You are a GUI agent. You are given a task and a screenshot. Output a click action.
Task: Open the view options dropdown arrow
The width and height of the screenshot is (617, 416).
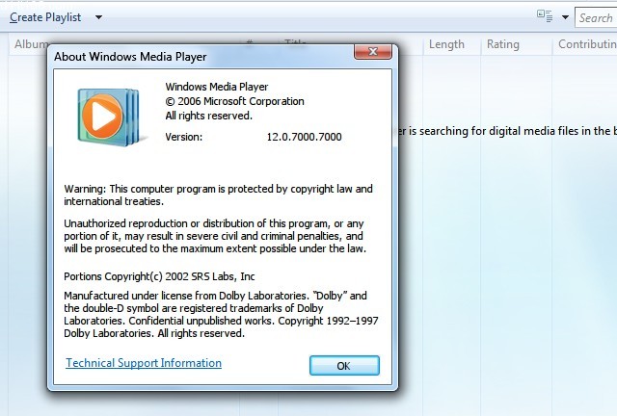coord(565,17)
